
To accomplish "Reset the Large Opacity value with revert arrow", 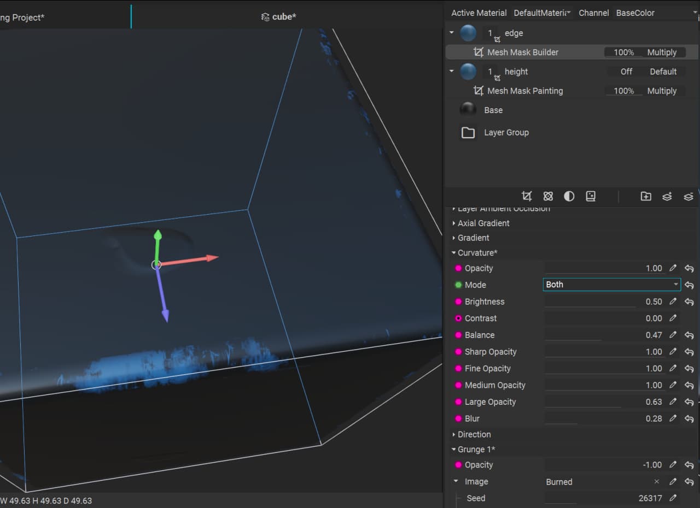I will pos(689,402).
